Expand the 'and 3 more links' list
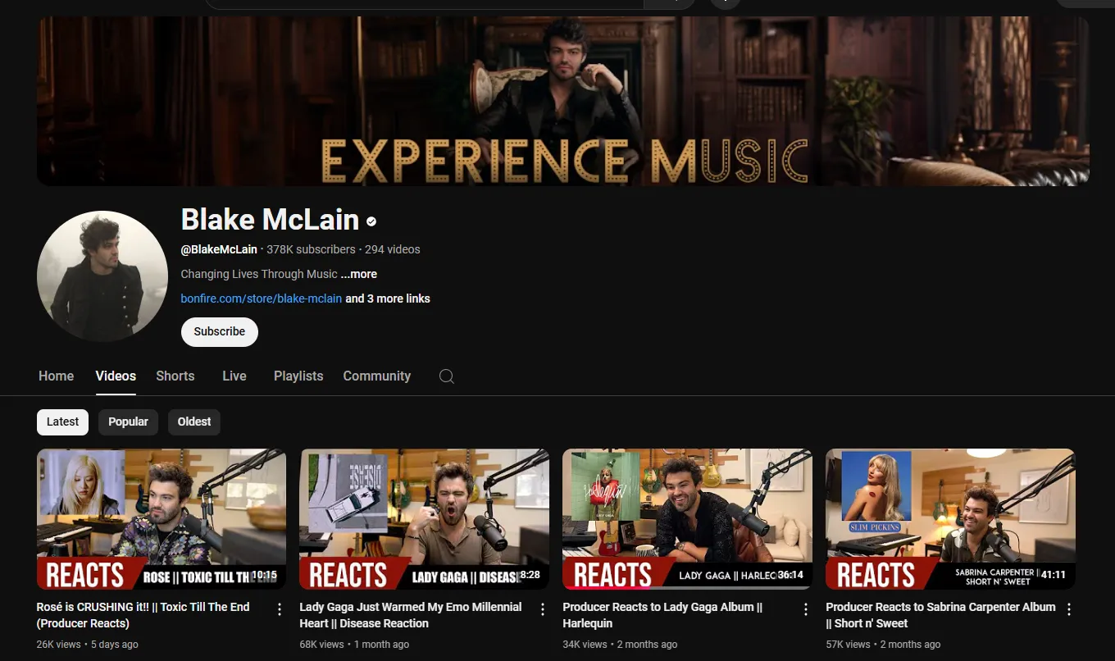Image resolution: width=1115 pixels, height=661 pixels. 388,299
